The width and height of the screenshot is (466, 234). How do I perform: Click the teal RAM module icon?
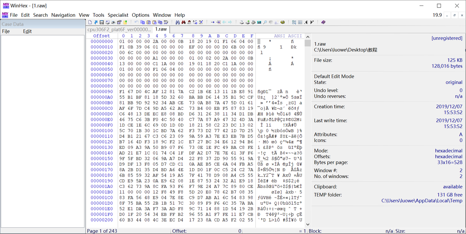point(259,22)
